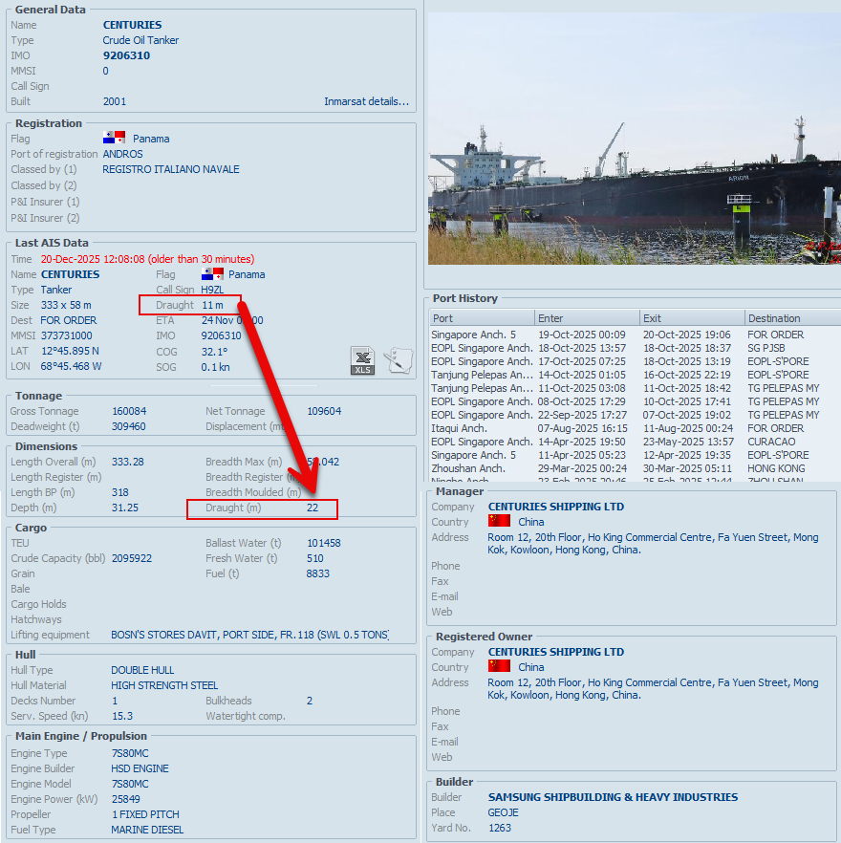Sort Port History by Enter column

point(587,317)
